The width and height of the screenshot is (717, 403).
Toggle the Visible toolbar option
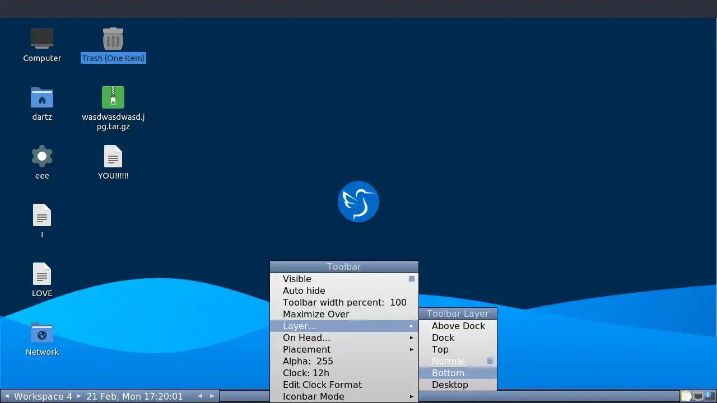tap(344, 279)
